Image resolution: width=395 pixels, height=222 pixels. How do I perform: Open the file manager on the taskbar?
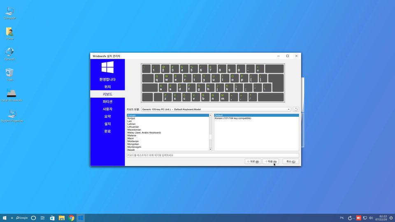tap(62, 218)
